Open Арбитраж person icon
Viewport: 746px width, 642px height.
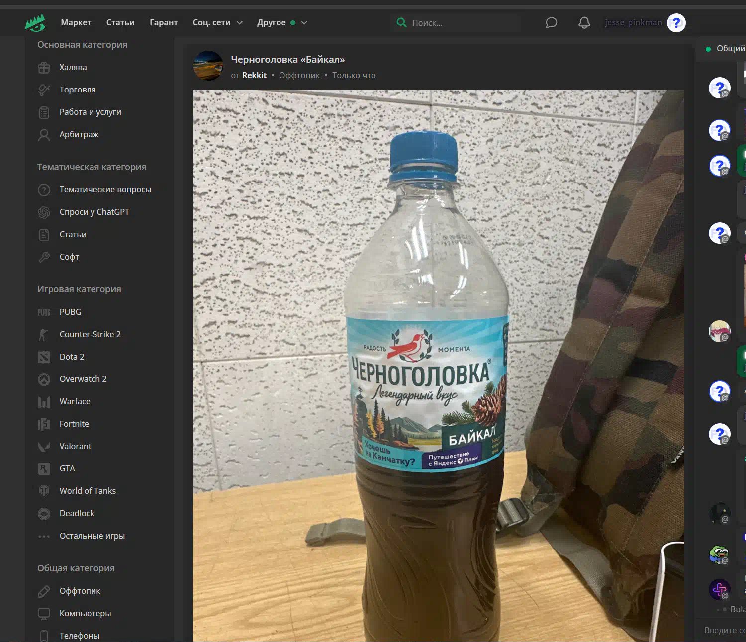(x=44, y=135)
